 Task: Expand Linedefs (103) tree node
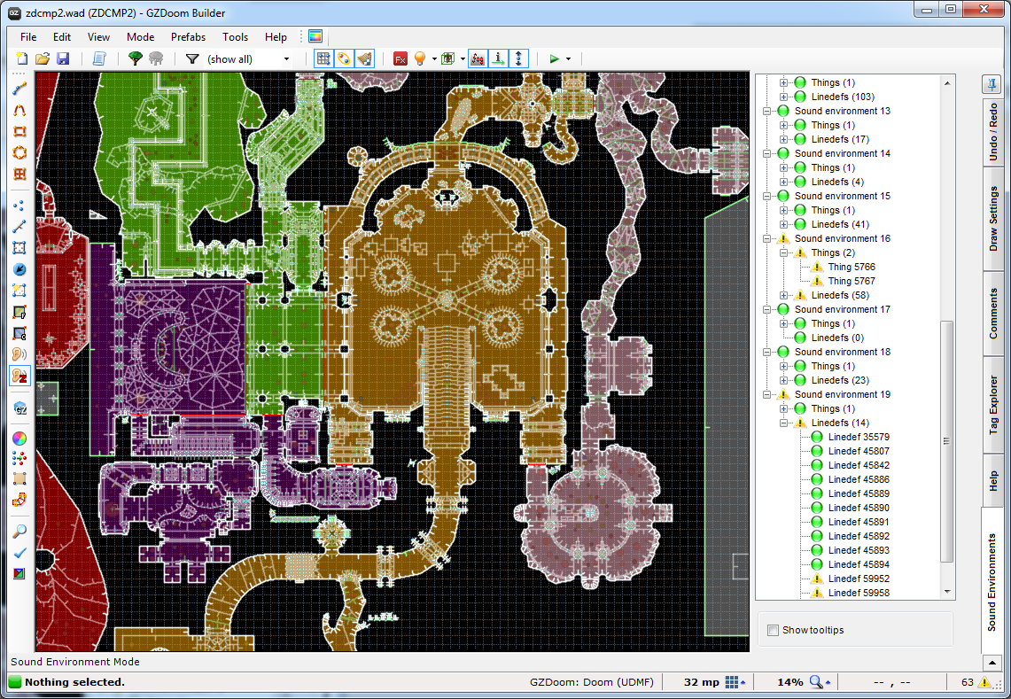tap(783, 97)
